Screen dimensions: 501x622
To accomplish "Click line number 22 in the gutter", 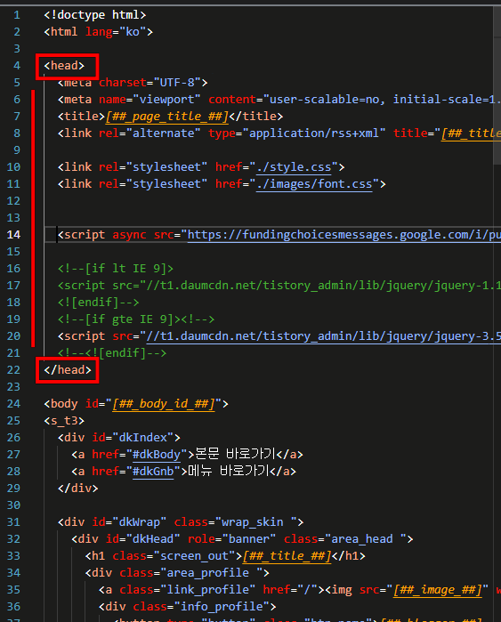I will pyautogui.click(x=13, y=370).
